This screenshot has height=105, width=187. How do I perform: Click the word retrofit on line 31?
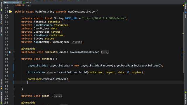click(54, 22)
